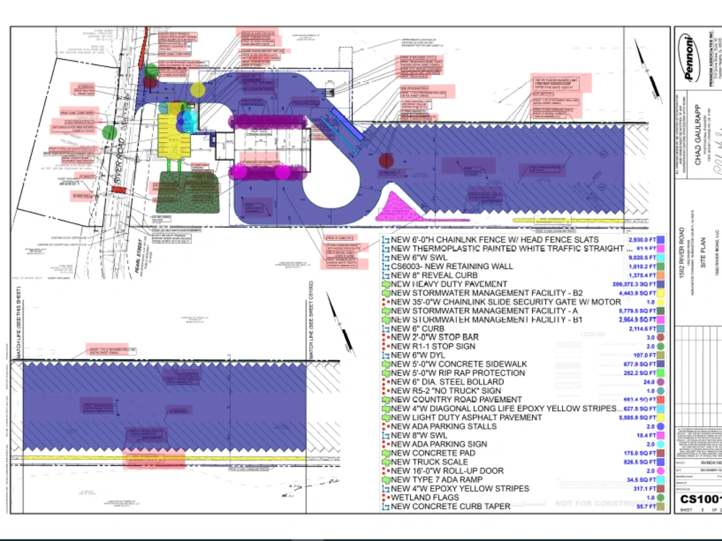Screen dimensions: 722x541
Task: Click the RIVER ROAD label on the drawing
Action: pos(119,162)
